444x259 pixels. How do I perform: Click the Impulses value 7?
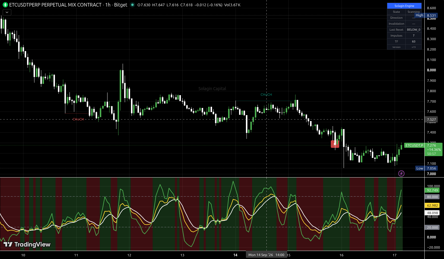point(414,36)
